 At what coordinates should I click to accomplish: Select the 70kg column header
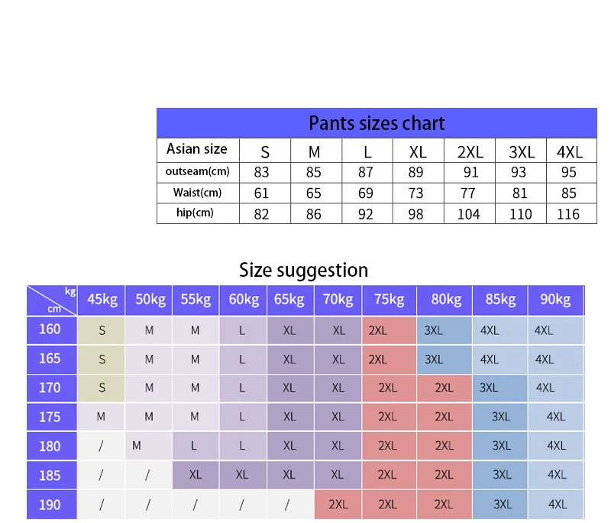point(338,300)
